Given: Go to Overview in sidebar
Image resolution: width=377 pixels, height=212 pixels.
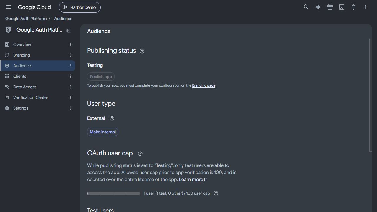Looking at the screenshot, I should 38,44.
